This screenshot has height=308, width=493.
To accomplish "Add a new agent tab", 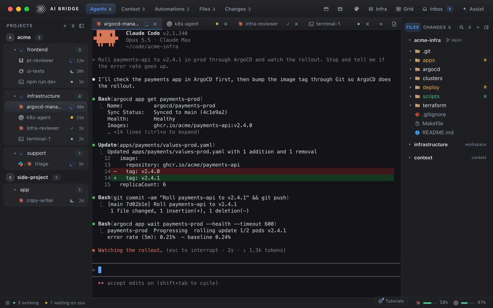I will 381,24.
